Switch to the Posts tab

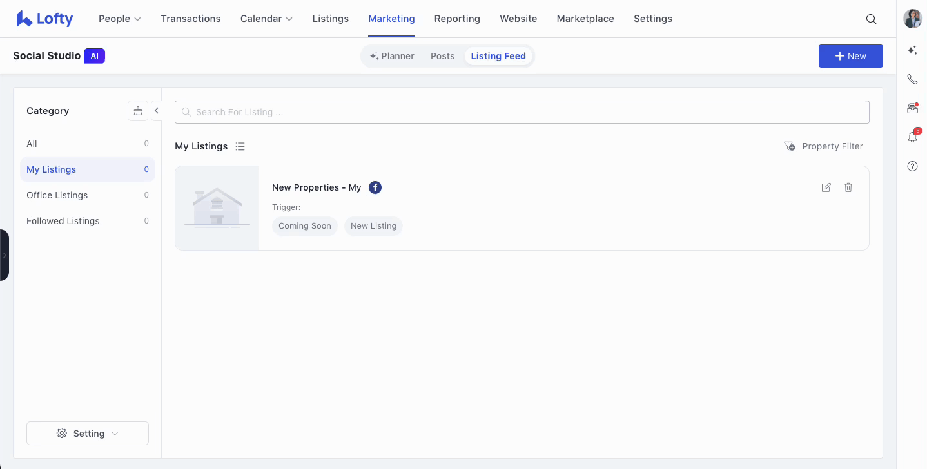coord(442,56)
